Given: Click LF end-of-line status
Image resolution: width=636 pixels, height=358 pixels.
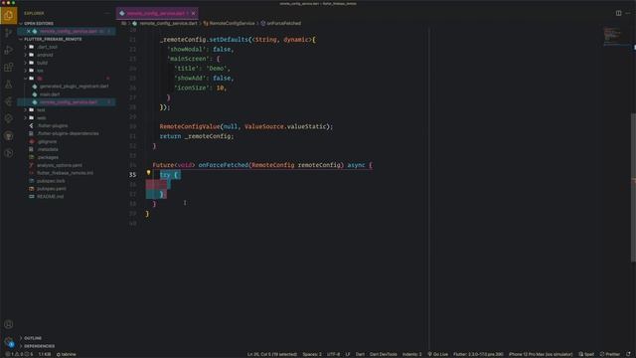Looking at the screenshot, I should (x=348, y=354).
